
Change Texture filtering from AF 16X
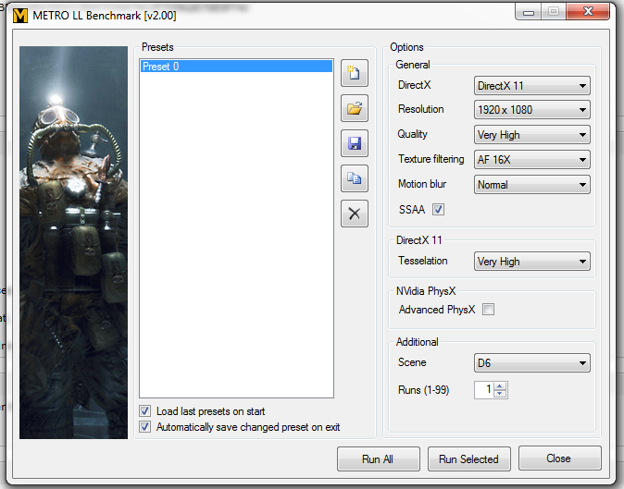point(531,160)
